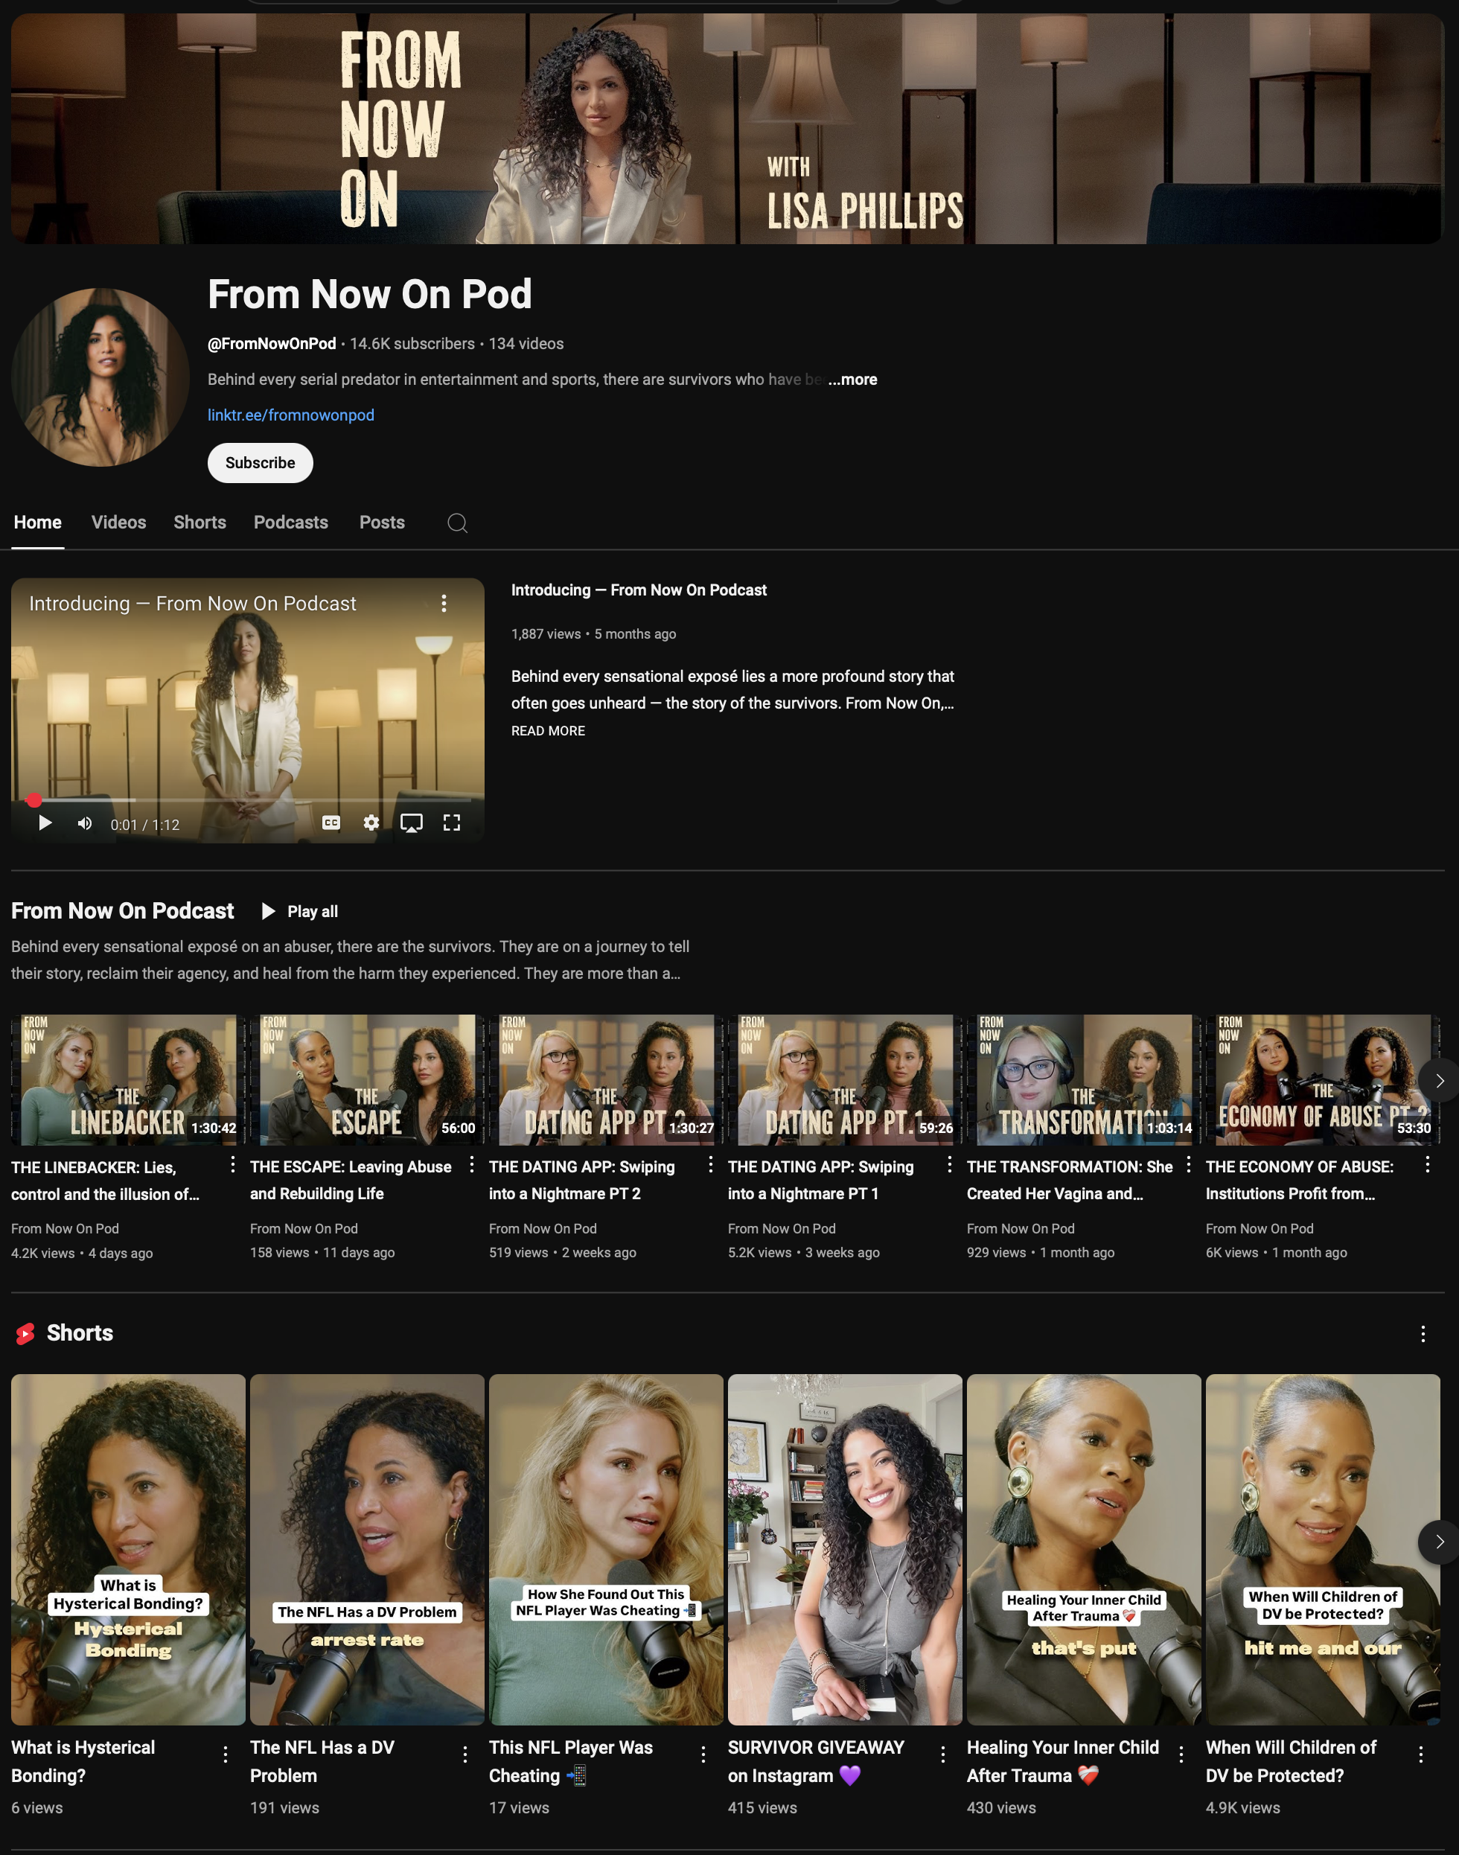Image resolution: width=1459 pixels, height=1855 pixels.
Task: Open THE ESCAPE: Leaving Abuse video title
Action: [x=351, y=1181]
